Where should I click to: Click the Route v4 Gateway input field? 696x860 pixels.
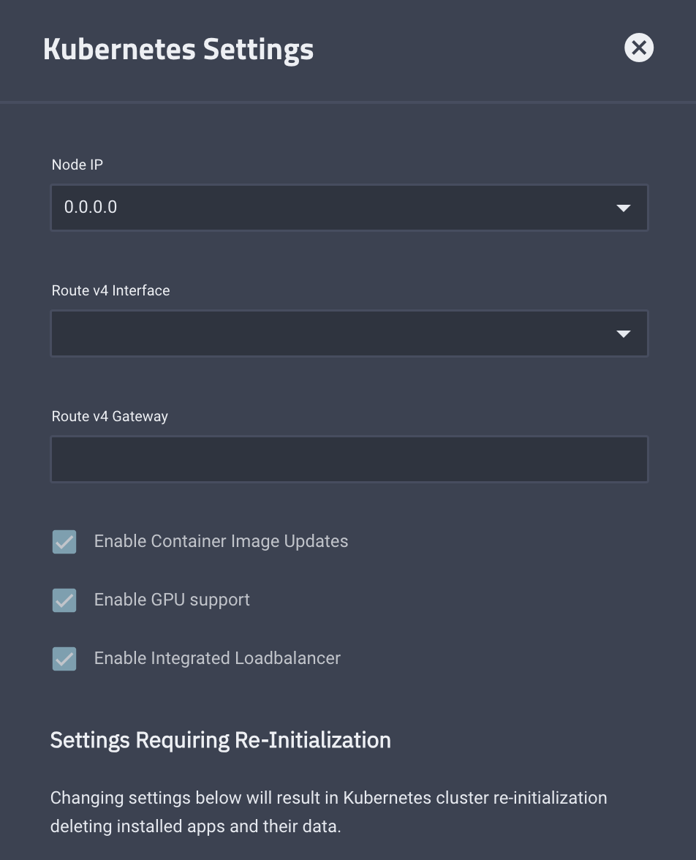point(349,459)
